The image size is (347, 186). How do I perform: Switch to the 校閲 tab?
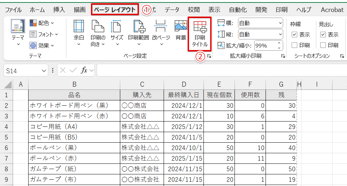194,10
